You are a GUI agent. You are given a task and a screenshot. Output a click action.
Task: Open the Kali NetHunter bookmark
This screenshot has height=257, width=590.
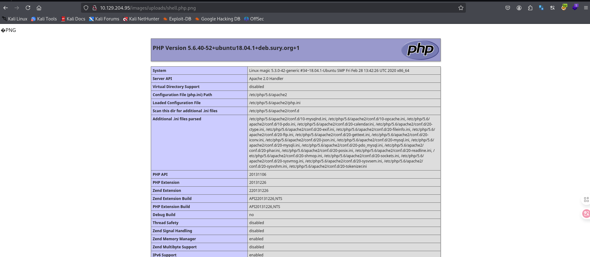pos(141,19)
